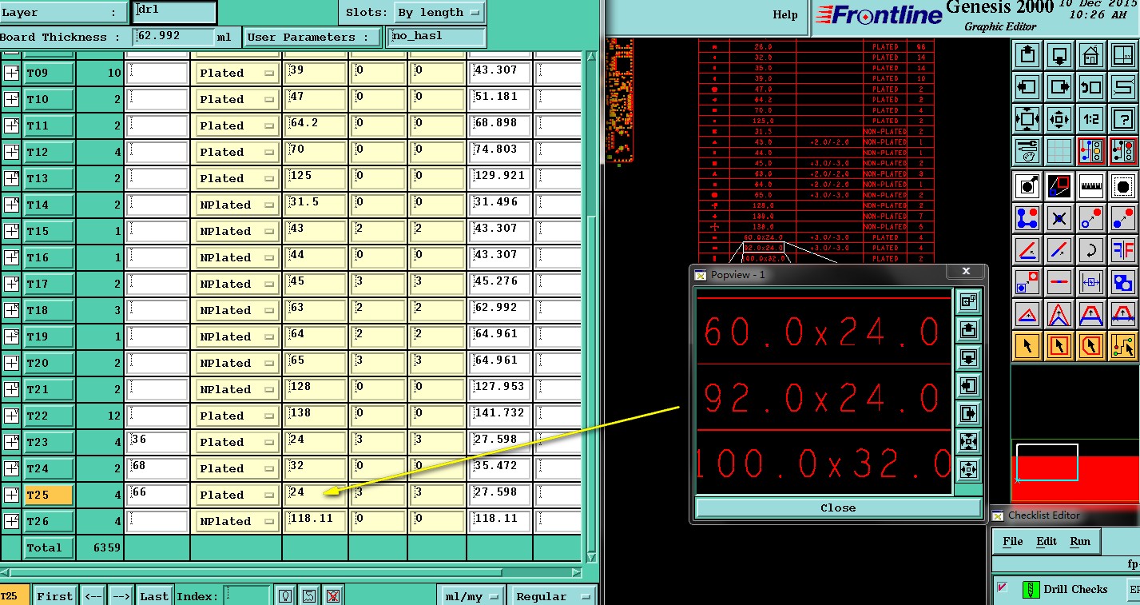Click the Last navigation button

point(154,596)
